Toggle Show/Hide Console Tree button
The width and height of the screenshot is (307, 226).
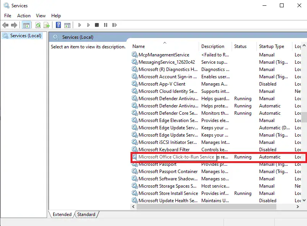(x=26, y=25)
